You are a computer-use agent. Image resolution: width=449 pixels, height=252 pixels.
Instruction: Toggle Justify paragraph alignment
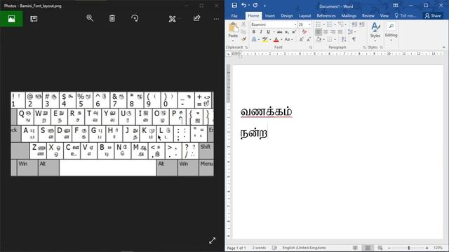340,32
